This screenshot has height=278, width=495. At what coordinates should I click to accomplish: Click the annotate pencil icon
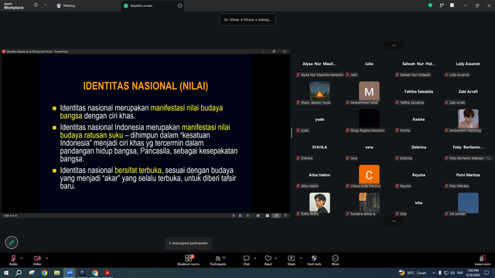[x=12, y=242]
